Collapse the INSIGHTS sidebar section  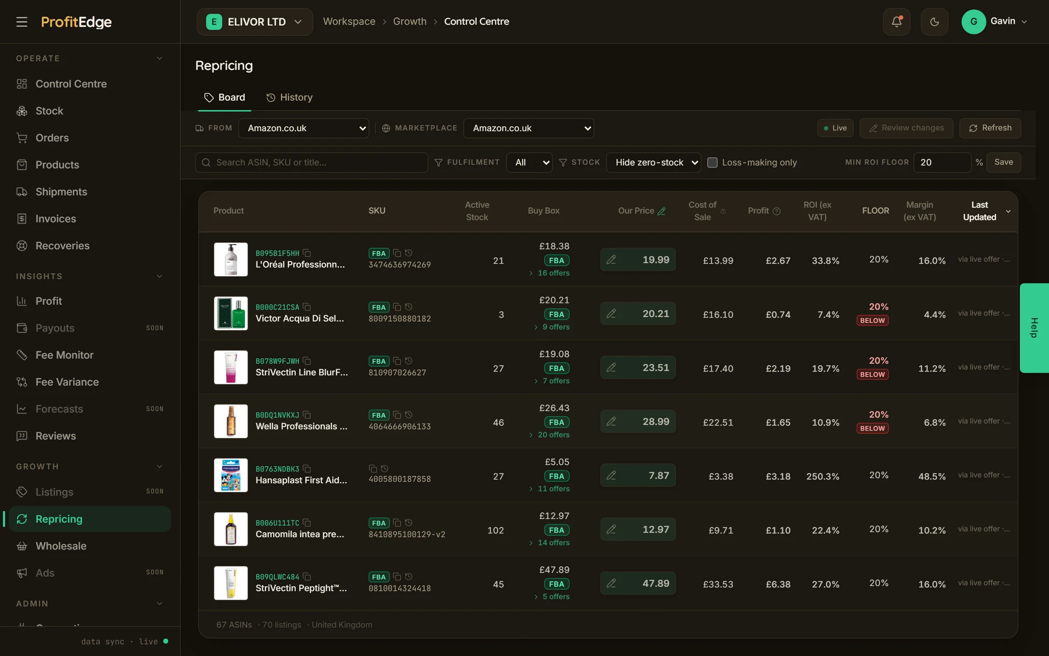click(x=159, y=276)
